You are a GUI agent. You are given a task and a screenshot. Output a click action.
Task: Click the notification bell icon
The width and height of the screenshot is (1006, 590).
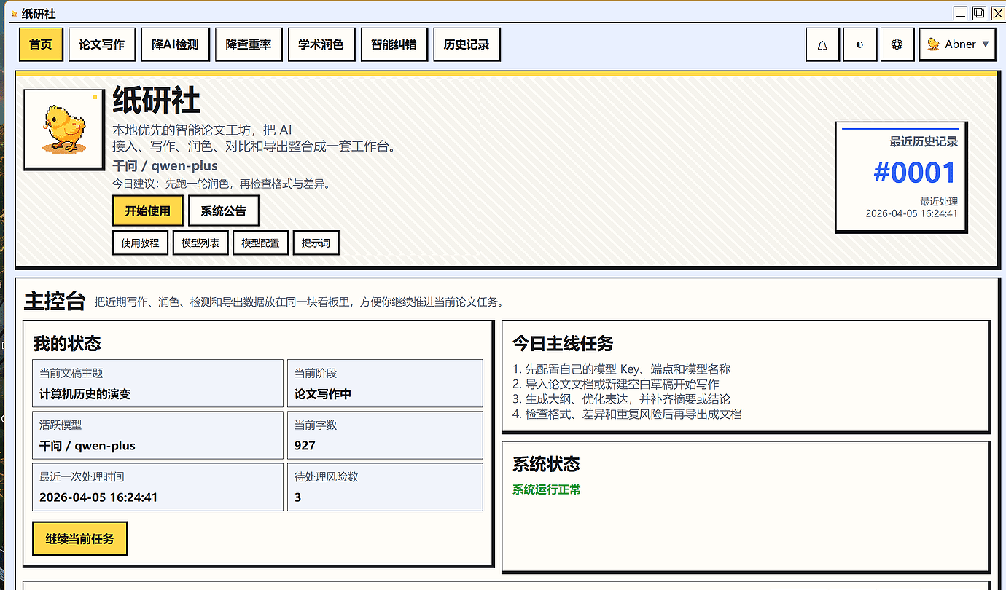[x=822, y=44]
